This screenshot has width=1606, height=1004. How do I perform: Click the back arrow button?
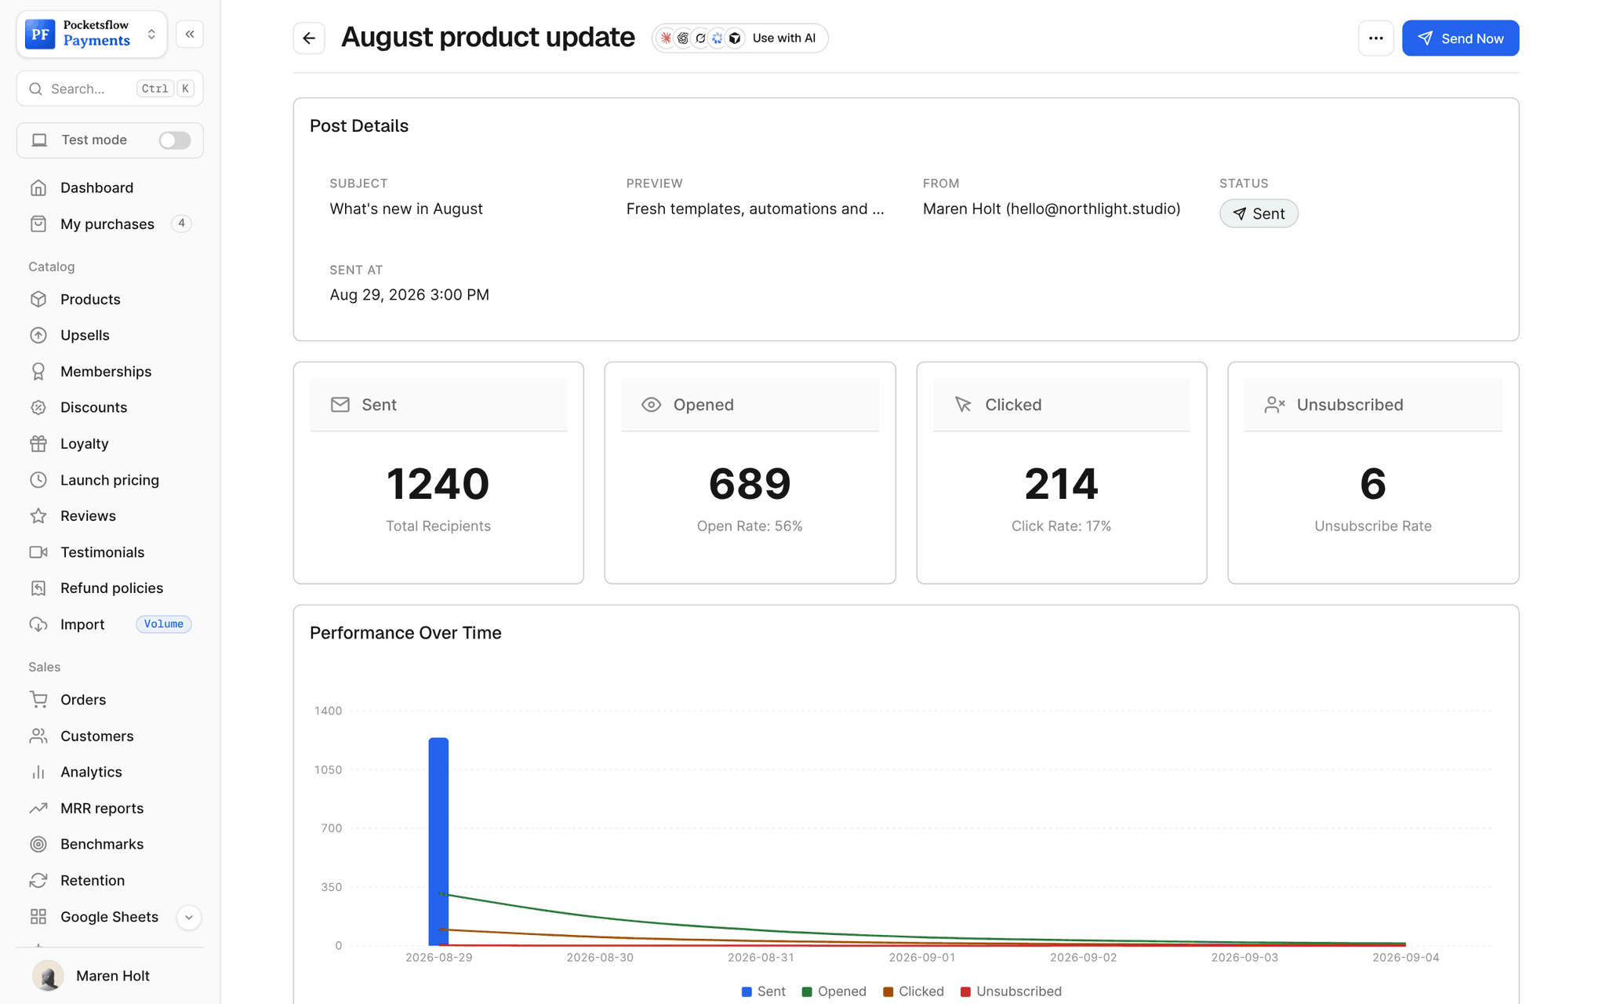(x=309, y=38)
